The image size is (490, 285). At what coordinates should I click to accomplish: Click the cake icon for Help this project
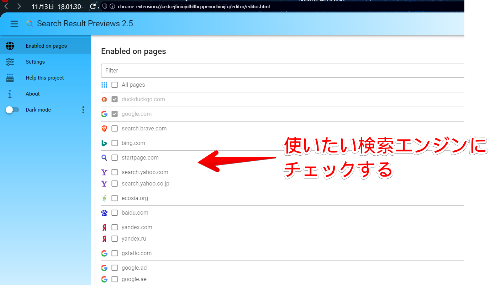click(x=10, y=78)
